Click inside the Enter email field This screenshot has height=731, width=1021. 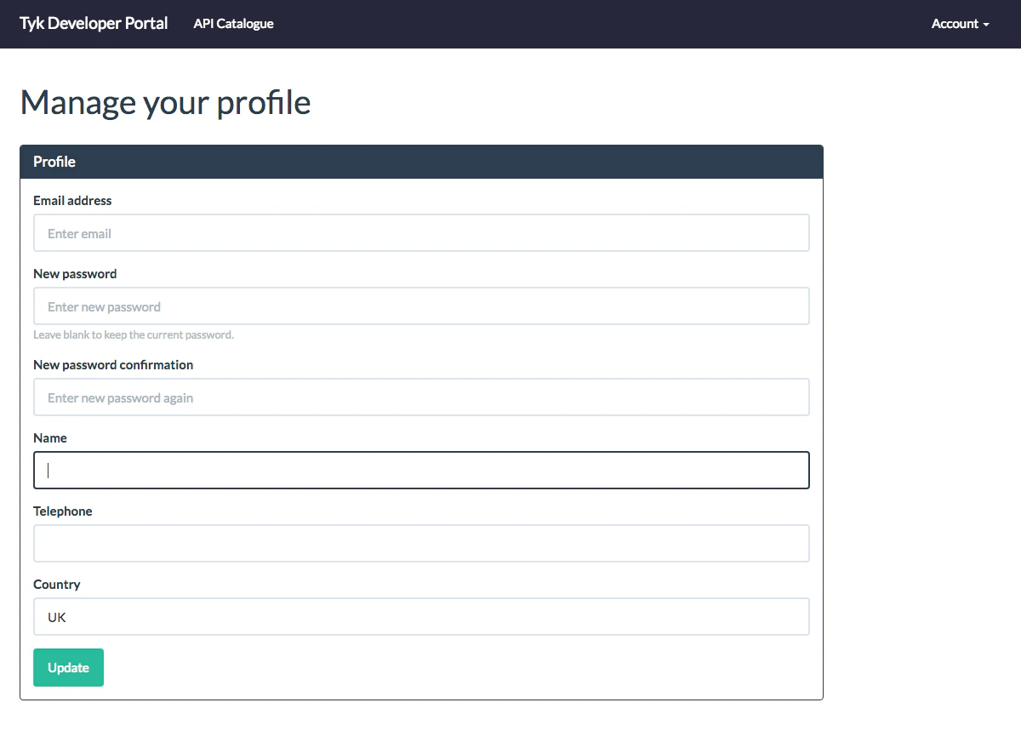[x=421, y=232]
